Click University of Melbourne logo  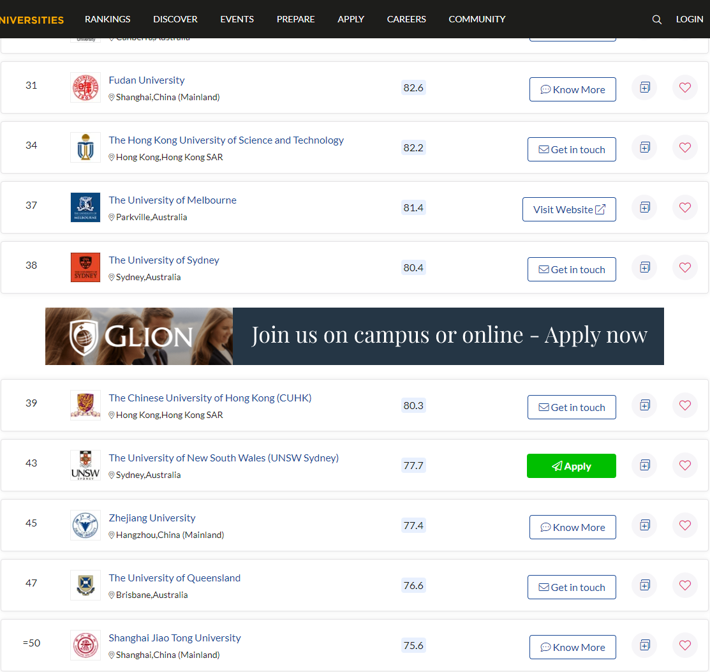tap(85, 207)
